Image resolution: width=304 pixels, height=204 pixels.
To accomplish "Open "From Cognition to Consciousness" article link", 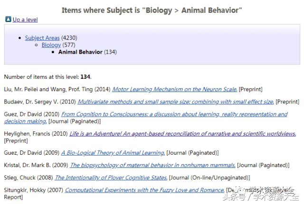I will (174, 114).
